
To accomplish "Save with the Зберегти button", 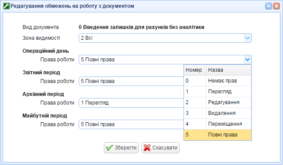I will pos(121,148).
